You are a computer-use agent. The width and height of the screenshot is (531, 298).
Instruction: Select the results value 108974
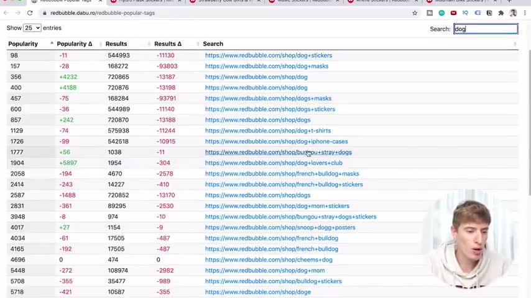(119, 270)
